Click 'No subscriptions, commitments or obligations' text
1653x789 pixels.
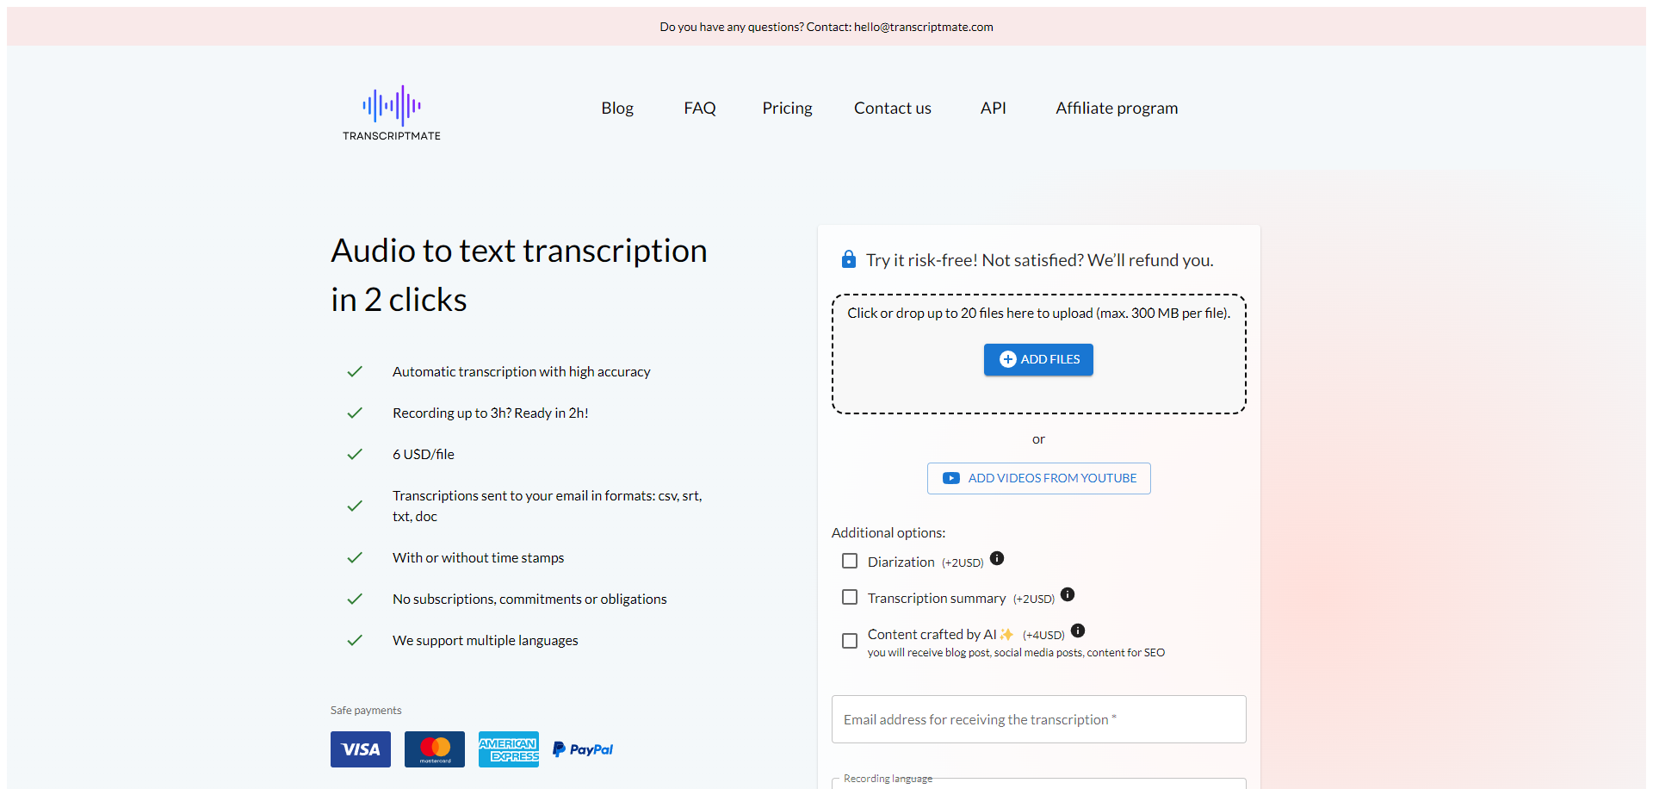point(529,599)
